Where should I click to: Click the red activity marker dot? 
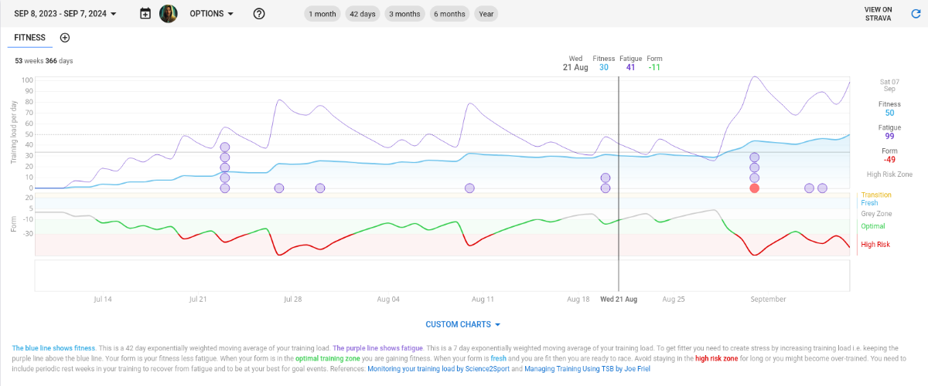755,188
